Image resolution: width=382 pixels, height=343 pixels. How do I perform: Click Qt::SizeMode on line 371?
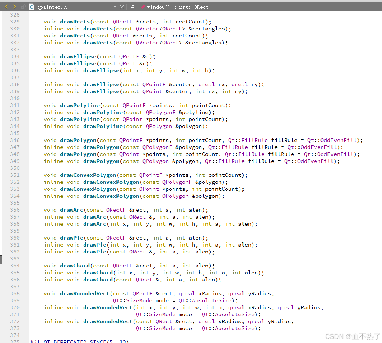155,314
